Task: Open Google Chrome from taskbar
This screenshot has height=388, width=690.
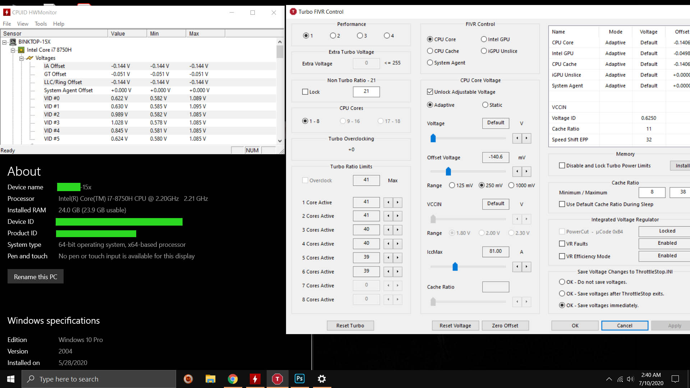Action: coord(233,379)
